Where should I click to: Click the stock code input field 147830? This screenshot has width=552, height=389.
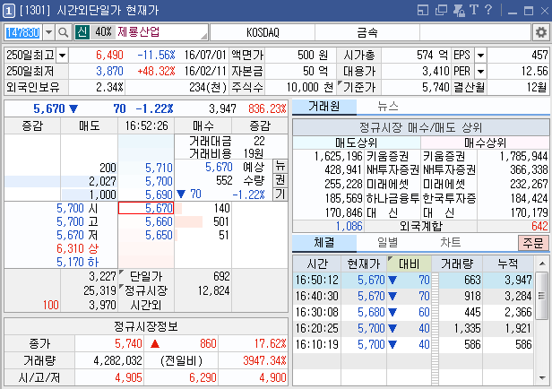(x=23, y=33)
